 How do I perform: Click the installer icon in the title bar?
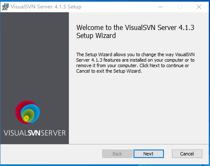[5, 7]
